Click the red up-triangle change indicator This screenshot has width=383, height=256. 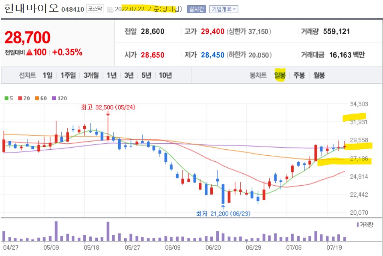(29, 52)
